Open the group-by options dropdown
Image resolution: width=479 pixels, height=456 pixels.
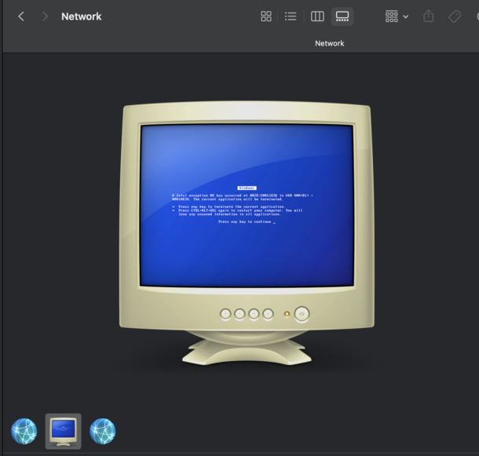pyautogui.click(x=397, y=16)
